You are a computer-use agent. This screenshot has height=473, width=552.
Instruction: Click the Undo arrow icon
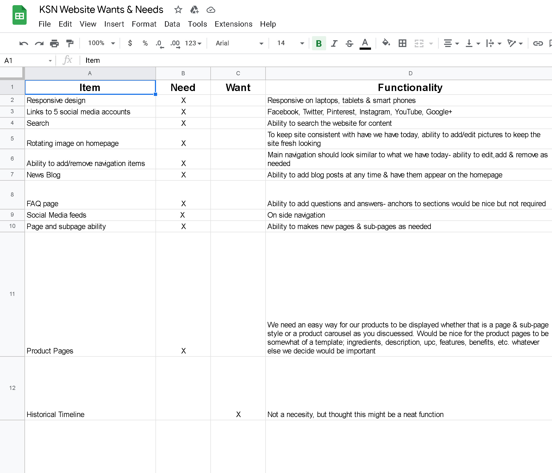24,43
